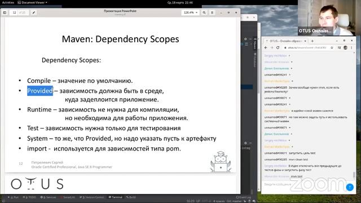
Task: Open the Chrome profile avatar
Action: (x=345, y=47)
